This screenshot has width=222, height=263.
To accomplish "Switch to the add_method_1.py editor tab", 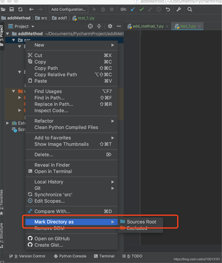I will 145,26.
